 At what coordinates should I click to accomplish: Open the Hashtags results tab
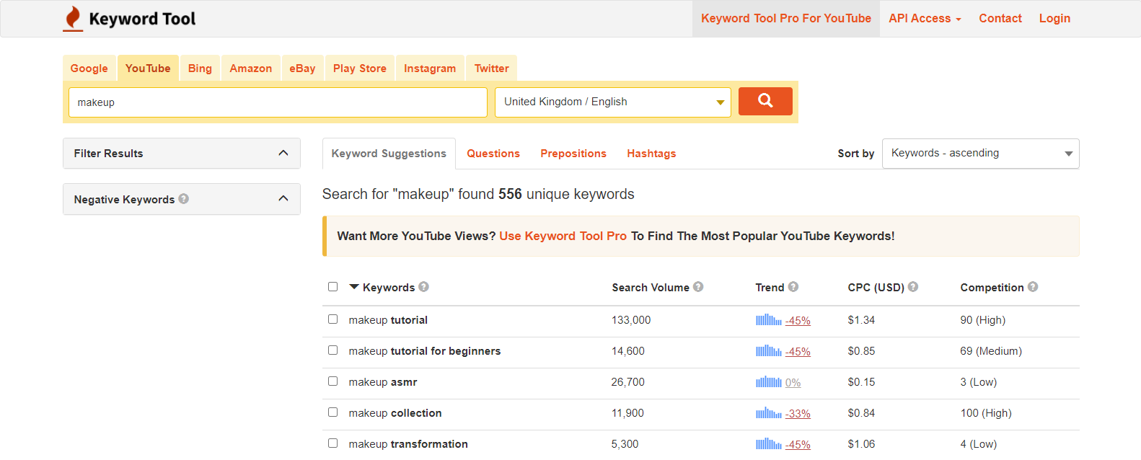click(x=651, y=154)
